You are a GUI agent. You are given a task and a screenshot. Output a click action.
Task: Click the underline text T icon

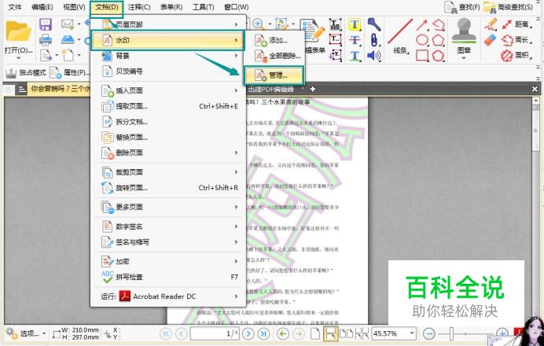(355, 56)
